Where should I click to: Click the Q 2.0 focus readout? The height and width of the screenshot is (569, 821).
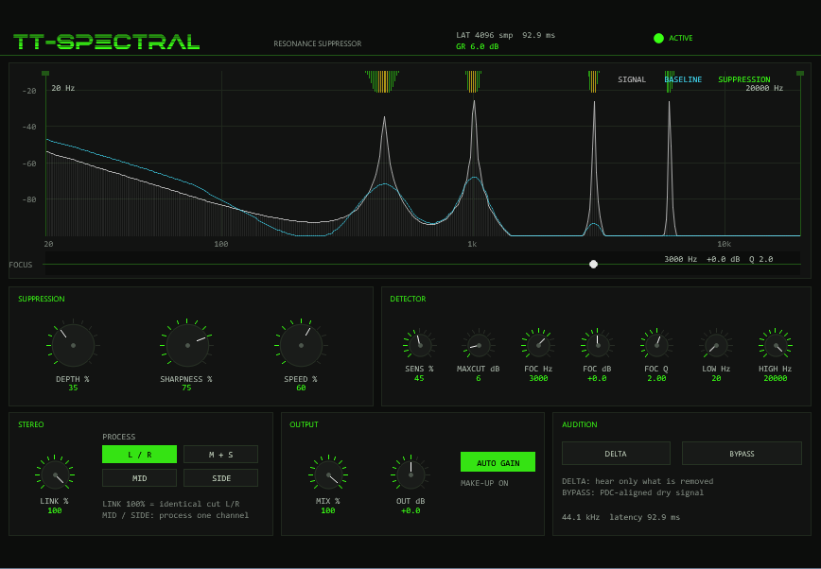click(760, 259)
